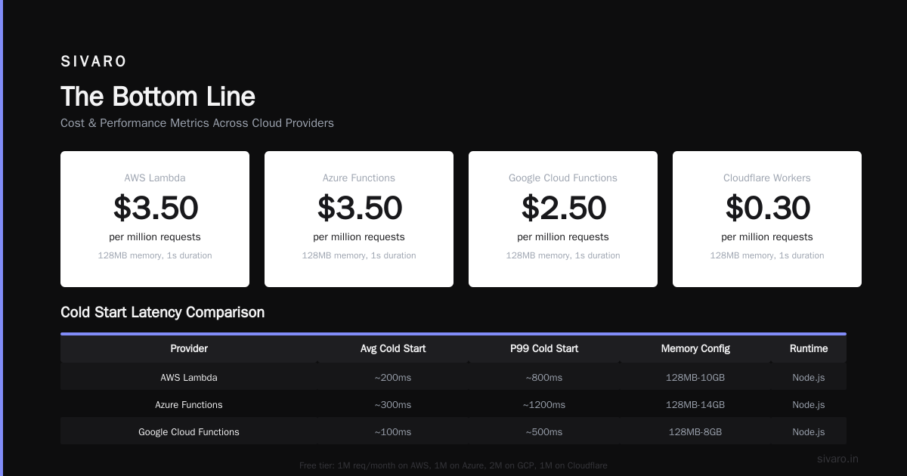Select the Azure Functions pricing card

[x=359, y=219]
